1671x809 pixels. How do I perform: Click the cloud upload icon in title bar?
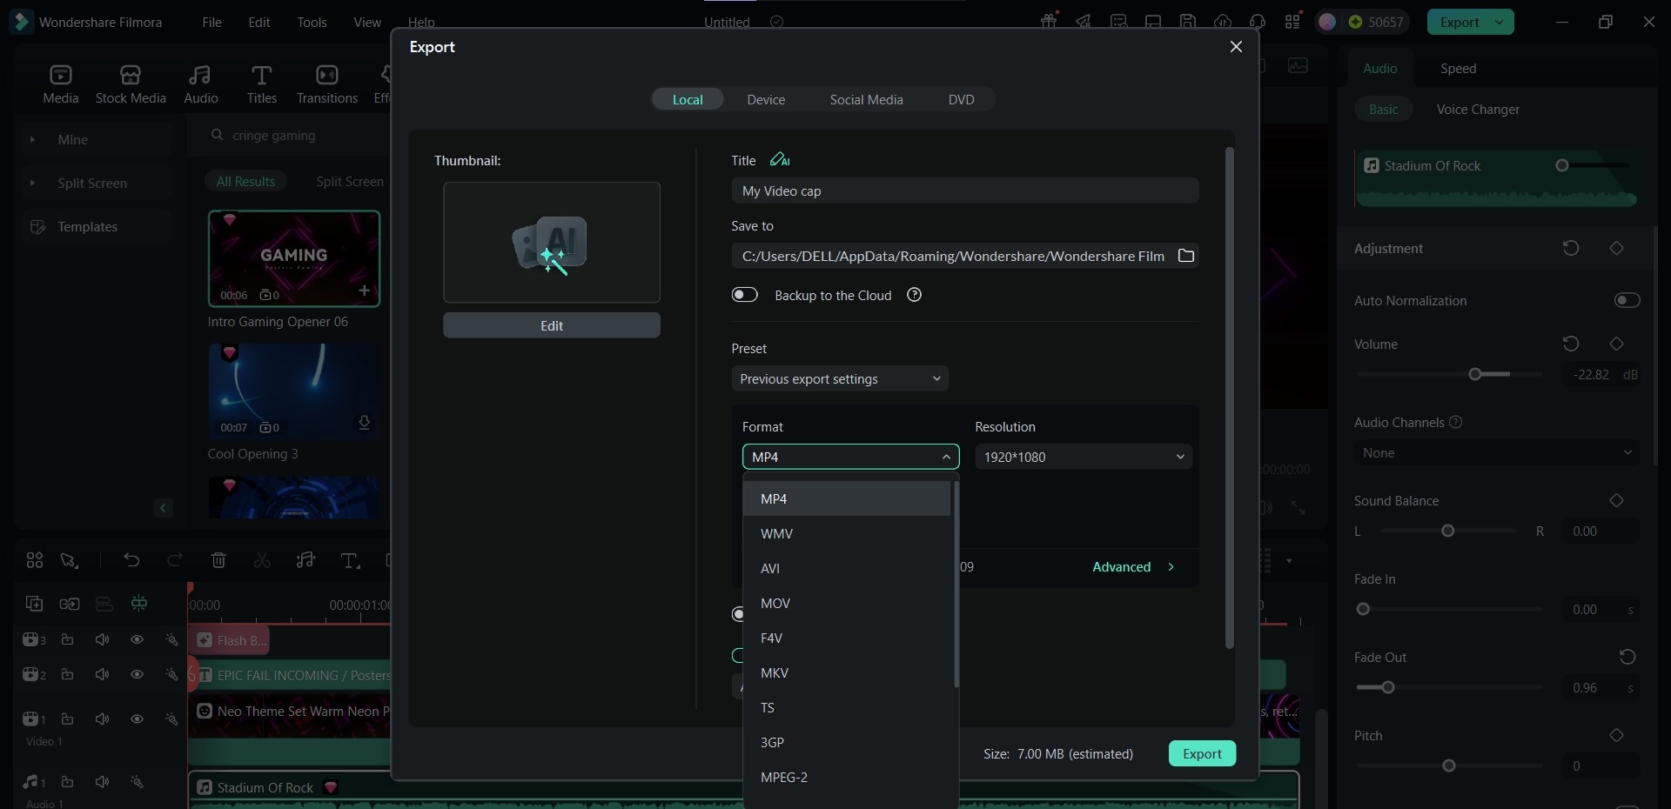point(1223,22)
